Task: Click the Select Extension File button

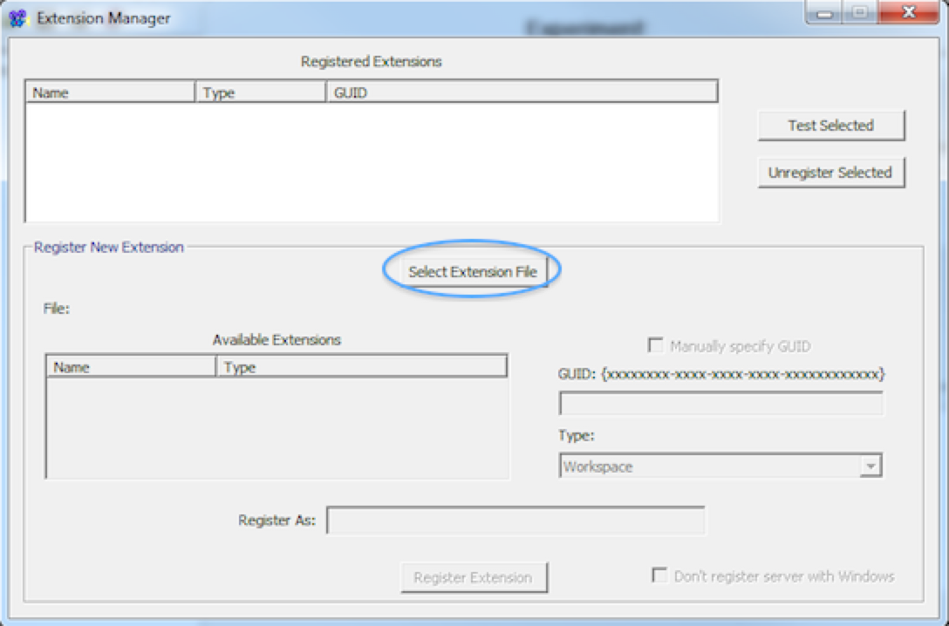Action: 472,272
